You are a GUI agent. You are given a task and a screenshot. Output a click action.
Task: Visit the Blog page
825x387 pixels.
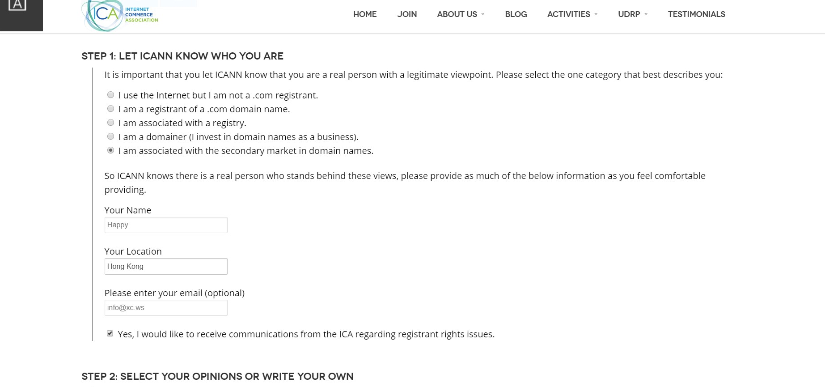point(516,14)
